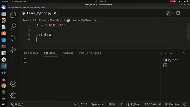Maximize the panel with the up chevron

pos(178,53)
